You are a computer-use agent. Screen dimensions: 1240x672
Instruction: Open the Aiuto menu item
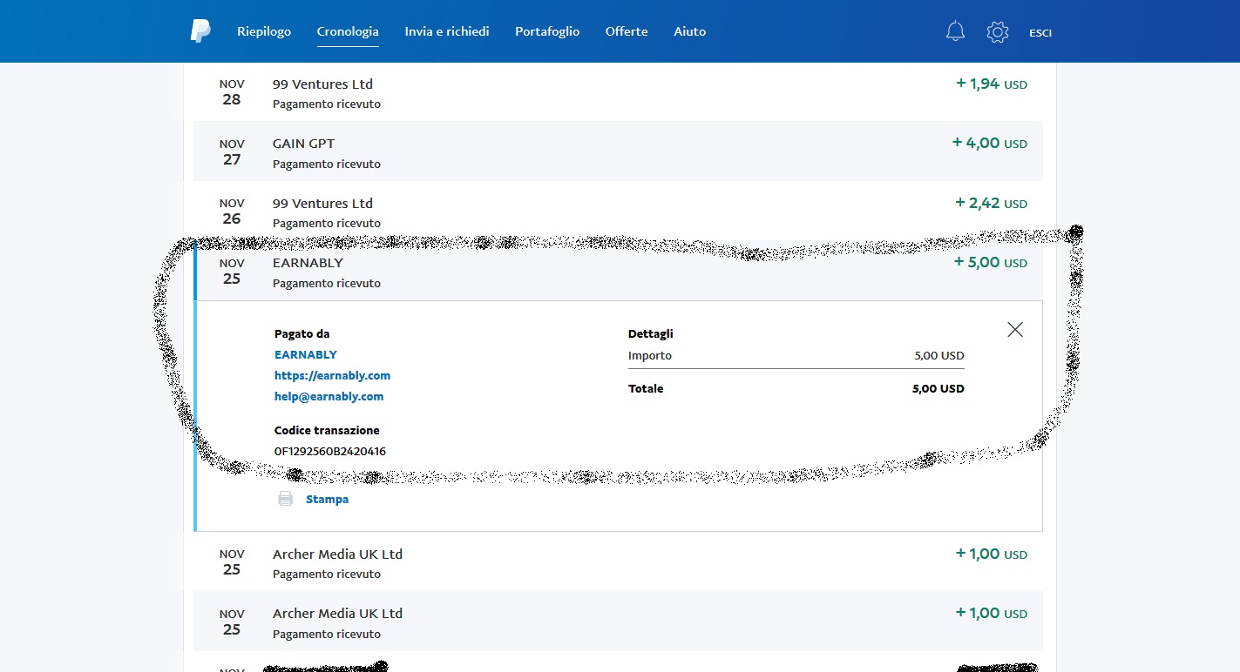point(690,31)
